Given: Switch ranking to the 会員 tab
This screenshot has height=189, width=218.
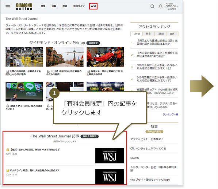Looking at the screenshot, I should coord(172,34).
